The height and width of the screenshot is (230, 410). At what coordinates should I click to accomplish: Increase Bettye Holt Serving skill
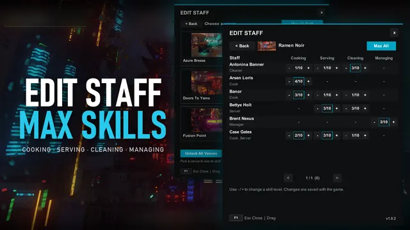[x=337, y=108]
